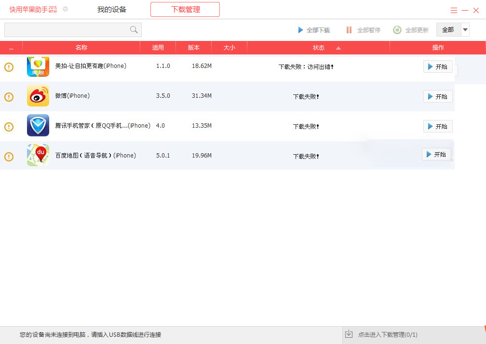Image resolution: width=486 pixels, height=344 pixels.
Task: Click the download tray icon in status bar
Action: click(x=349, y=334)
